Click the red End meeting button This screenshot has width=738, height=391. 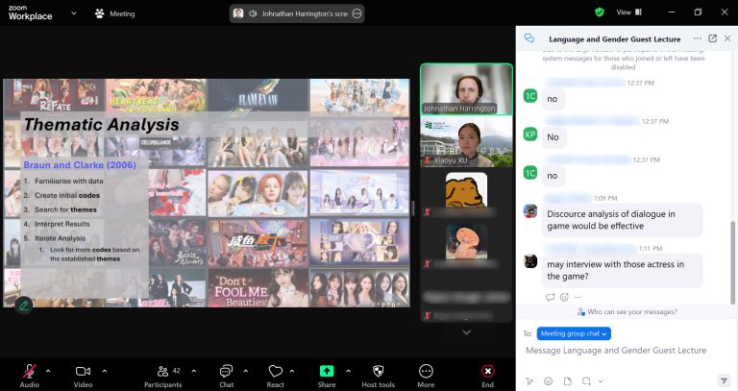(x=487, y=376)
